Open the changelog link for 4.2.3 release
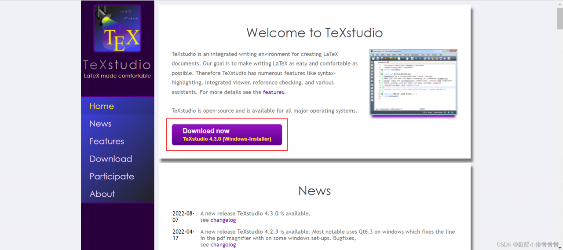 click(223, 245)
